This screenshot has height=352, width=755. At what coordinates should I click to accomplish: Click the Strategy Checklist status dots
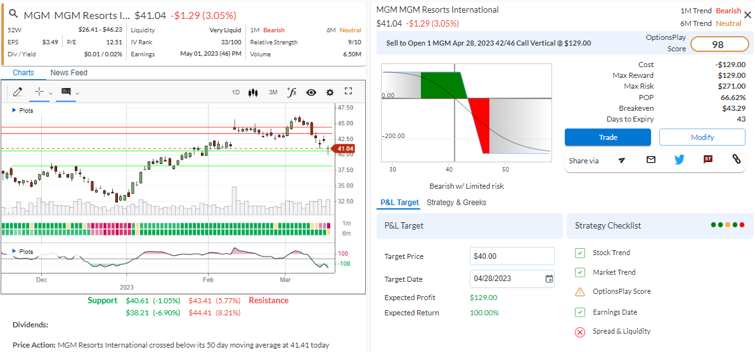click(728, 225)
